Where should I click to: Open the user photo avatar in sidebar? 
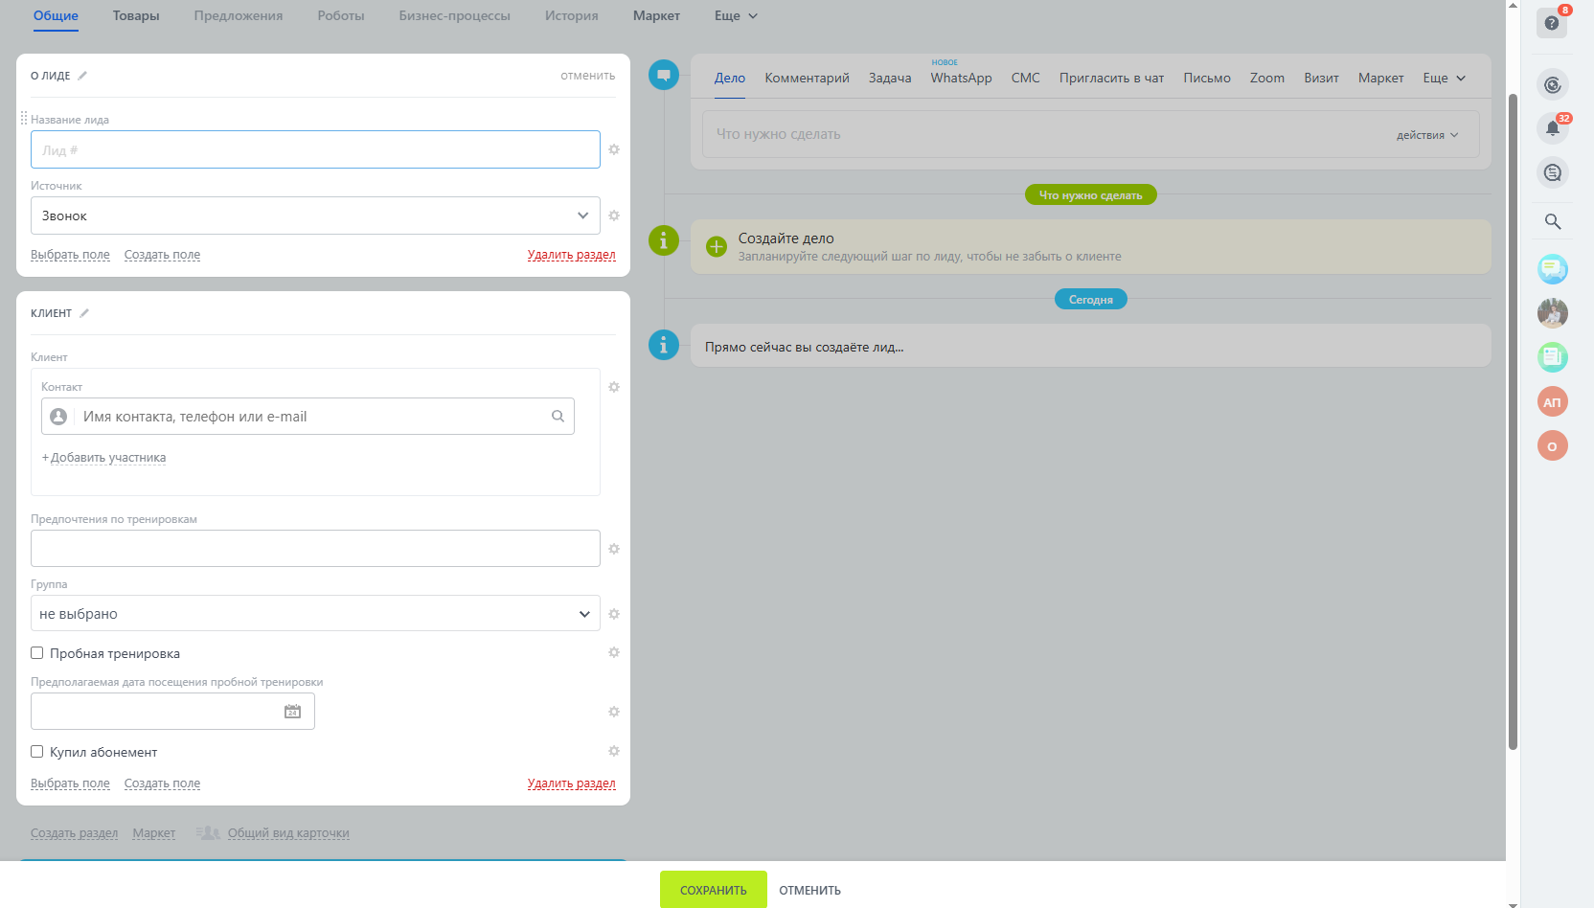1552,313
